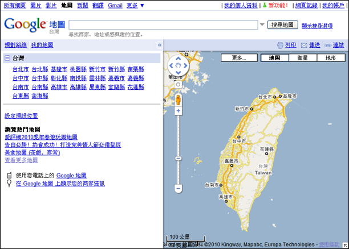Image resolution: width=349 pixels, height=249 pixels.
Task: Switch map to 衛星 satellite view
Action: pos(303,58)
